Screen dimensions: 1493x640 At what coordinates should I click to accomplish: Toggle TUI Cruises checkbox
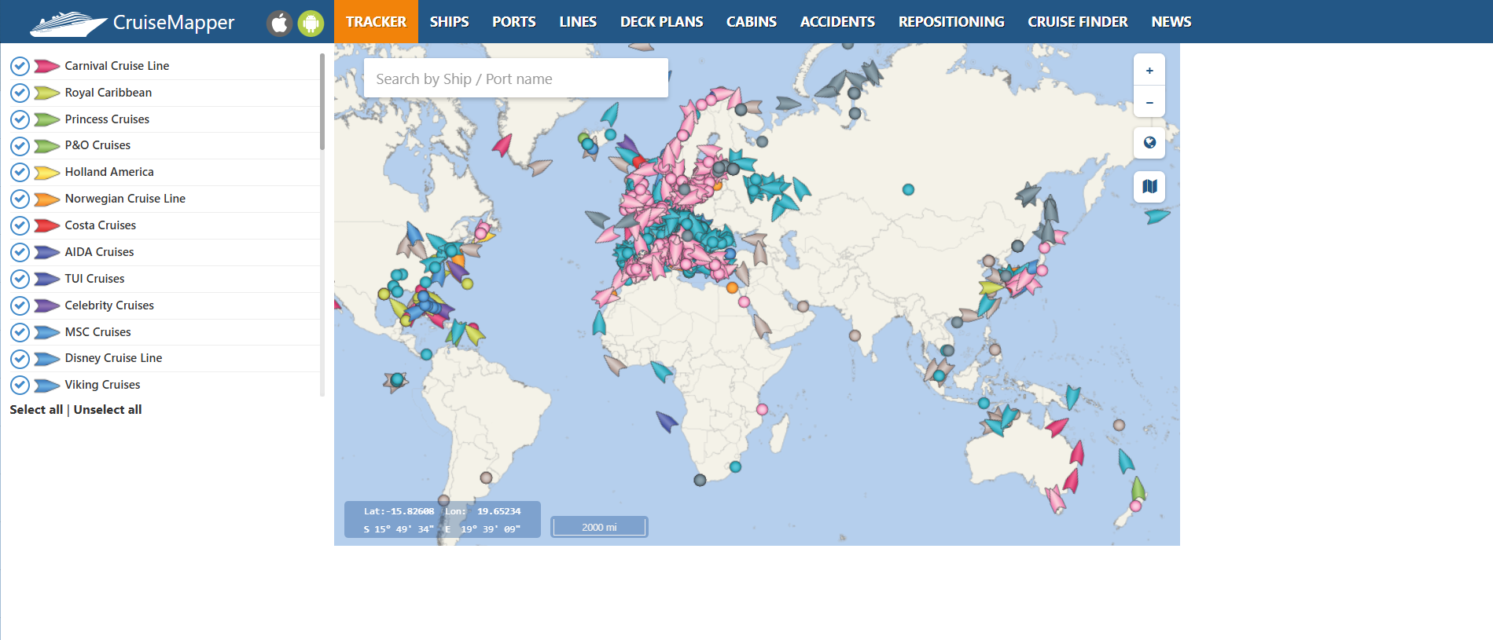click(x=20, y=279)
